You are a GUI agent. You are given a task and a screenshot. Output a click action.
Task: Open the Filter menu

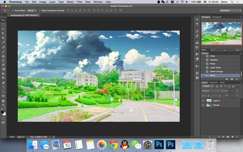(x=79, y=2)
